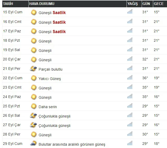Open the Saatlik link for 15 Eyl Cum
This screenshot has height=148, width=167.
point(59,13)
